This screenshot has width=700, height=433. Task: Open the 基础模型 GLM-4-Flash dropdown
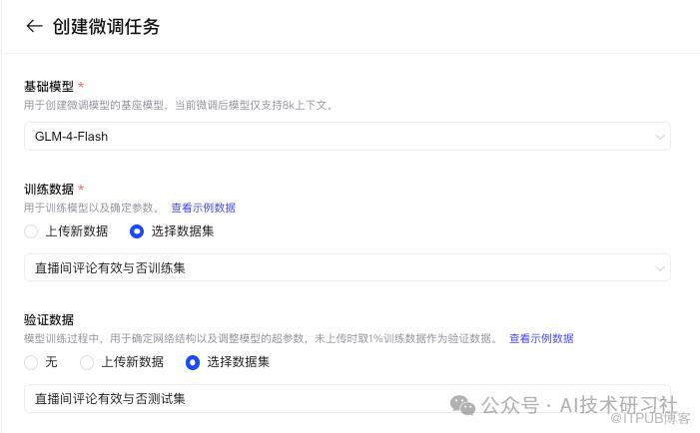point(340,136)
